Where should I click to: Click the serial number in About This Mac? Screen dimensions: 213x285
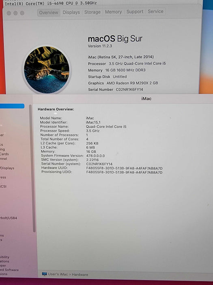point(129,90)
